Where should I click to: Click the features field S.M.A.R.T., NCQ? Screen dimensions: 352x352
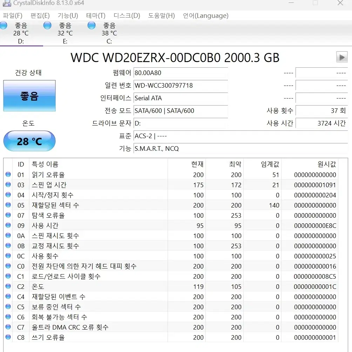point(241,148)
